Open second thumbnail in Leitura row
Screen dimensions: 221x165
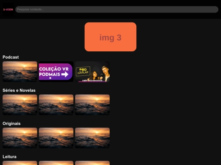coord(56,163)
